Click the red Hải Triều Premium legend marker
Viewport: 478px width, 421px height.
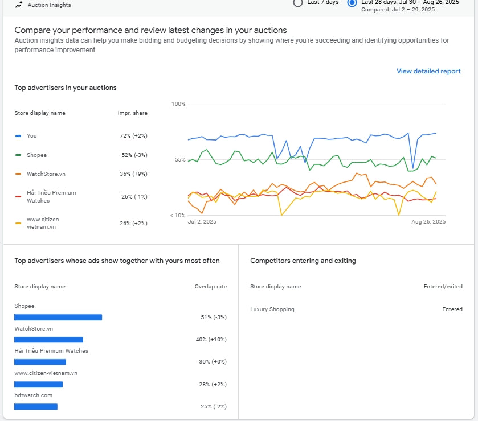coord(18,197)
